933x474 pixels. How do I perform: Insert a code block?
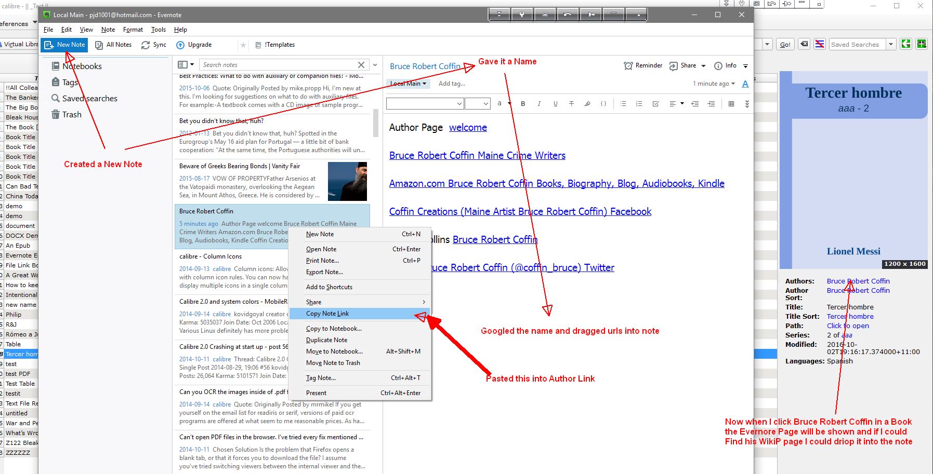(603, 104)
